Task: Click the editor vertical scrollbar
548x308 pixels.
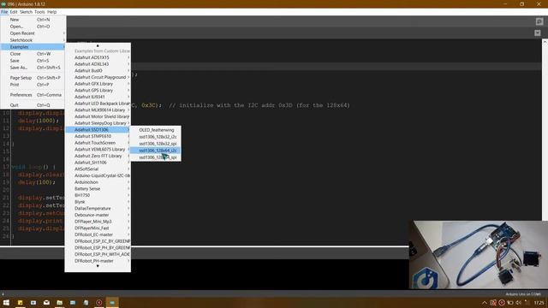Action: 545,129
